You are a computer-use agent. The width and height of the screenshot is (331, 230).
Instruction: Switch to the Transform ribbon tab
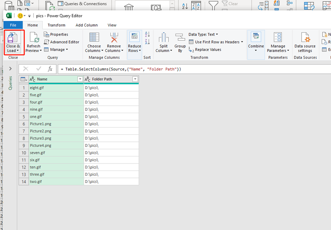click(x=56, y=25)
